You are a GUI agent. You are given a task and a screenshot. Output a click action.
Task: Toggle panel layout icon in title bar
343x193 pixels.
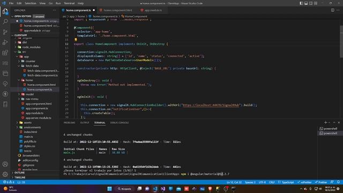click(306, 3)
